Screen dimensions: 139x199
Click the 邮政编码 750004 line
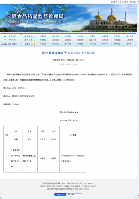(11, 104)
